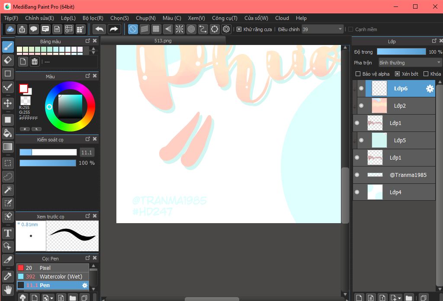The height and width of the screenshot is (301, 443).
Task: Adjust the brush size slider
Action: 48,153
